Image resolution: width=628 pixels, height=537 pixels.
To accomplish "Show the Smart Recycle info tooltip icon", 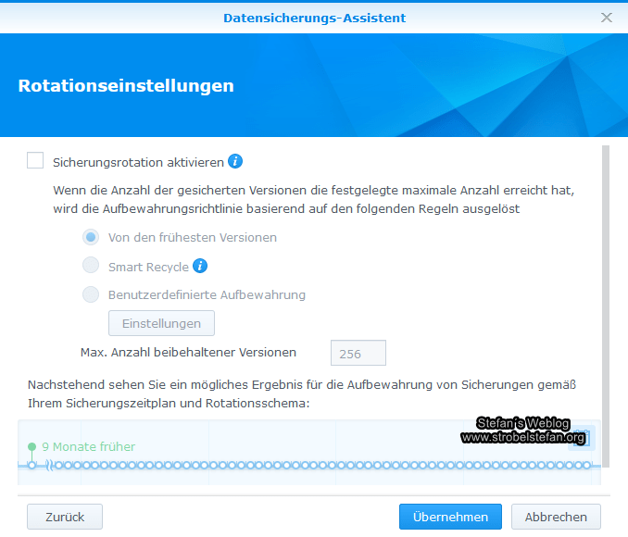I will [200, 266].
